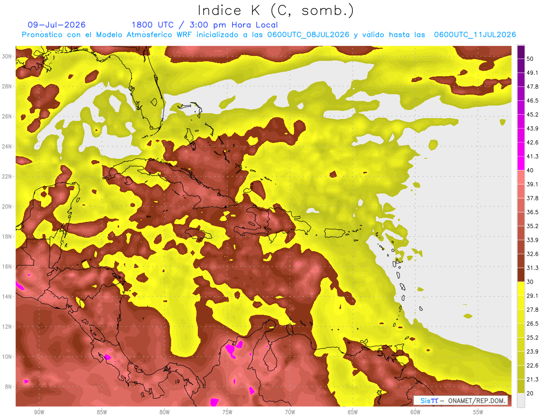
Task: Click the legend value '50'
Action: click(x=530, y=59)
